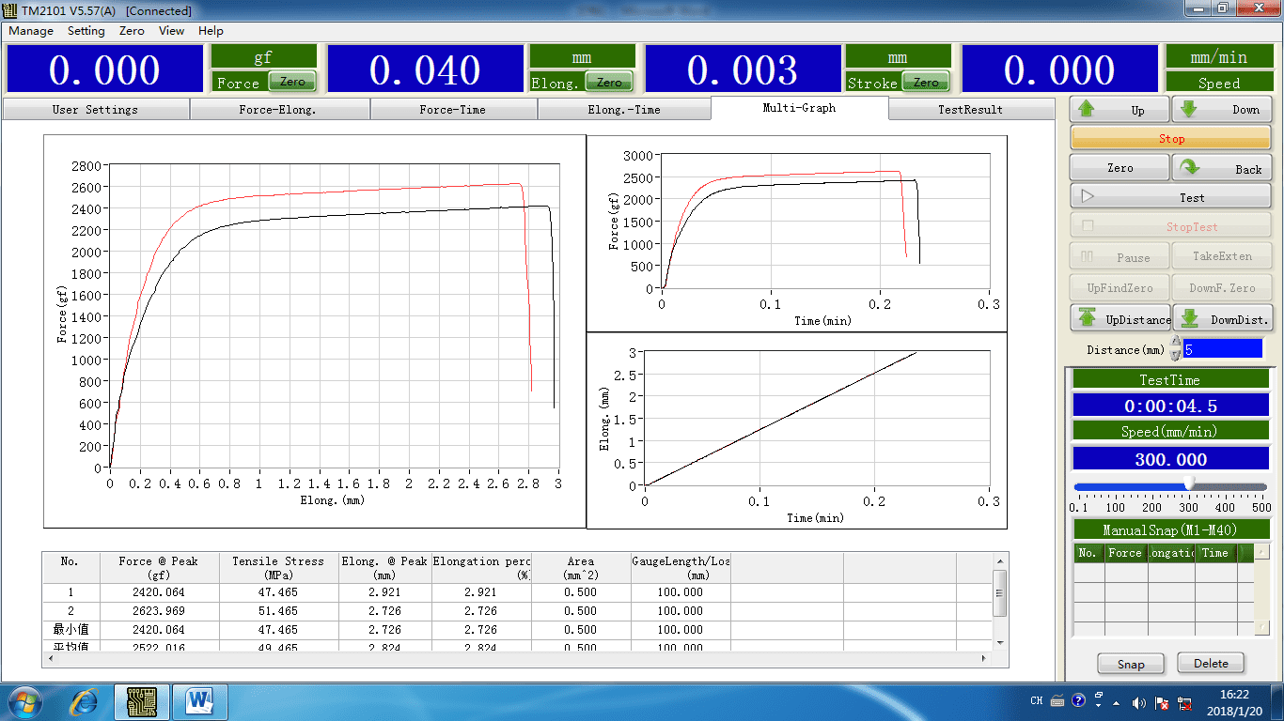Viewport: 1284px width, 721px height.
Task: Click the Up arrow jog button
Action: (x=1120, y=110)
